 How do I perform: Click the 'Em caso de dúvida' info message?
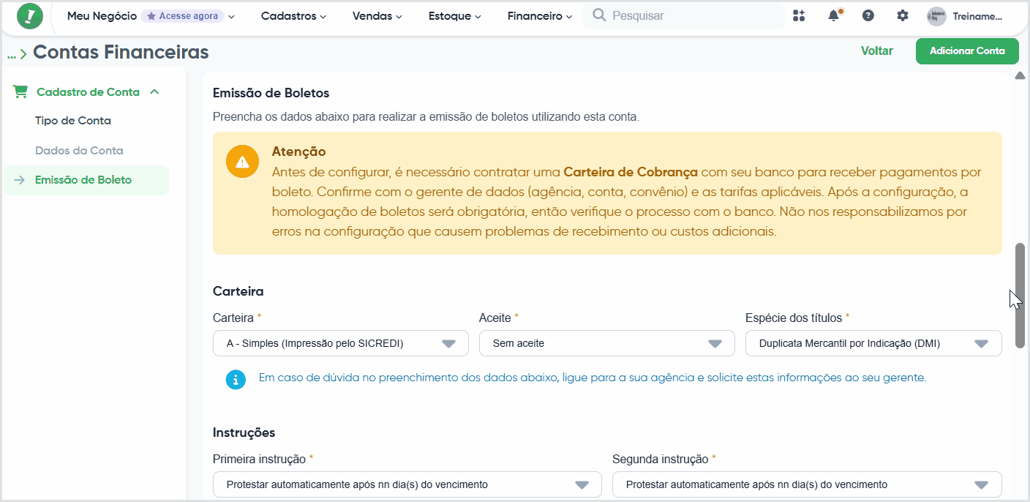tap(593, 378)
